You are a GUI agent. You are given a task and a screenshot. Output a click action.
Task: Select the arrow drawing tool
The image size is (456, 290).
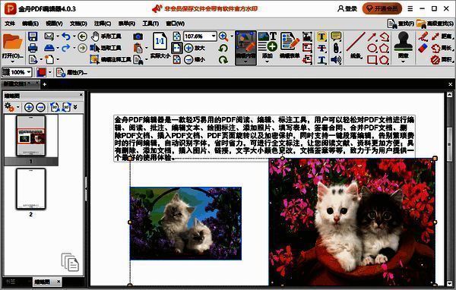click(372, 36)
